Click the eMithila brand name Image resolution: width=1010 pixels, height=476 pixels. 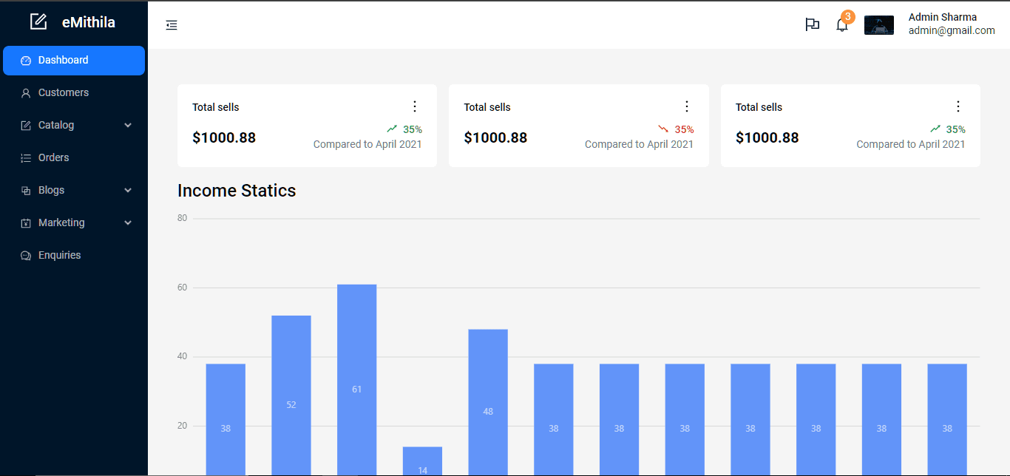89,22
